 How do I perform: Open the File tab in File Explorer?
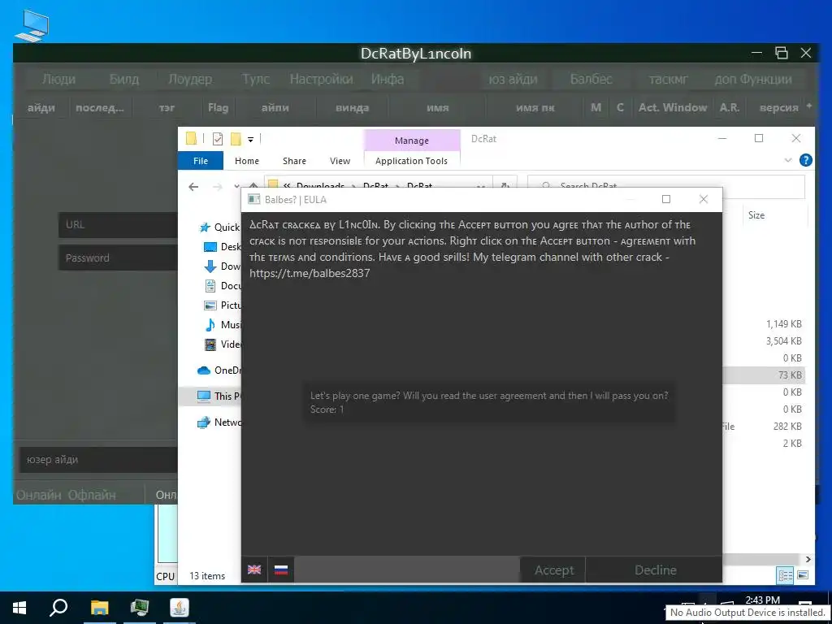point(201,161)
